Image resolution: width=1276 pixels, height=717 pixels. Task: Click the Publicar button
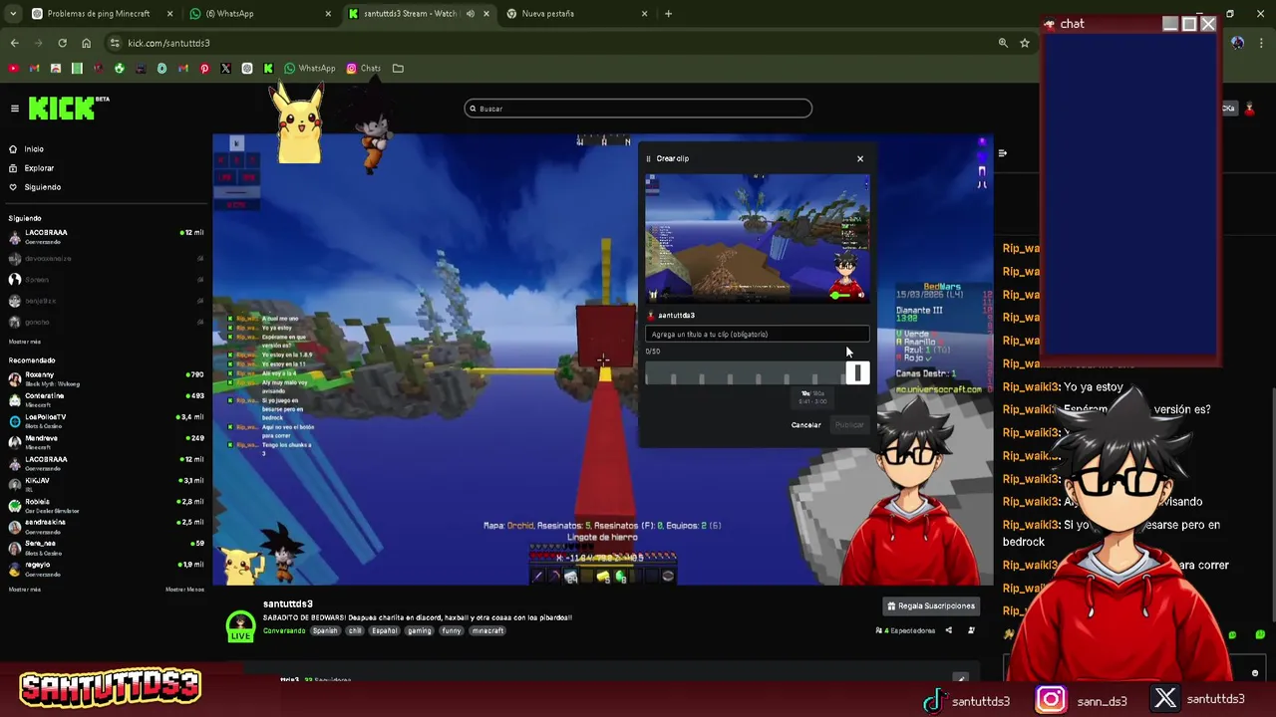click(849, 425)
